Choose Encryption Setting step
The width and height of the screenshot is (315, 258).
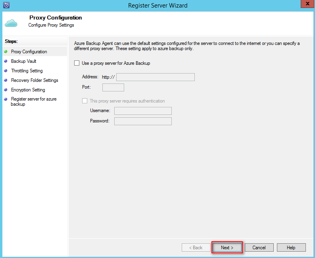click(x=28, y=90)
